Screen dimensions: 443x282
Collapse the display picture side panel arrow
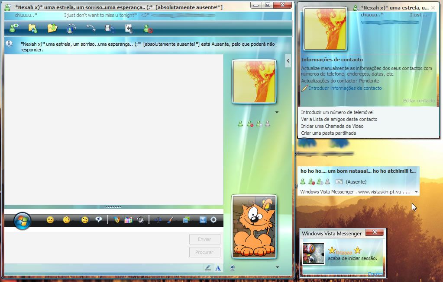pyautogui.click(x=288, y=60)
